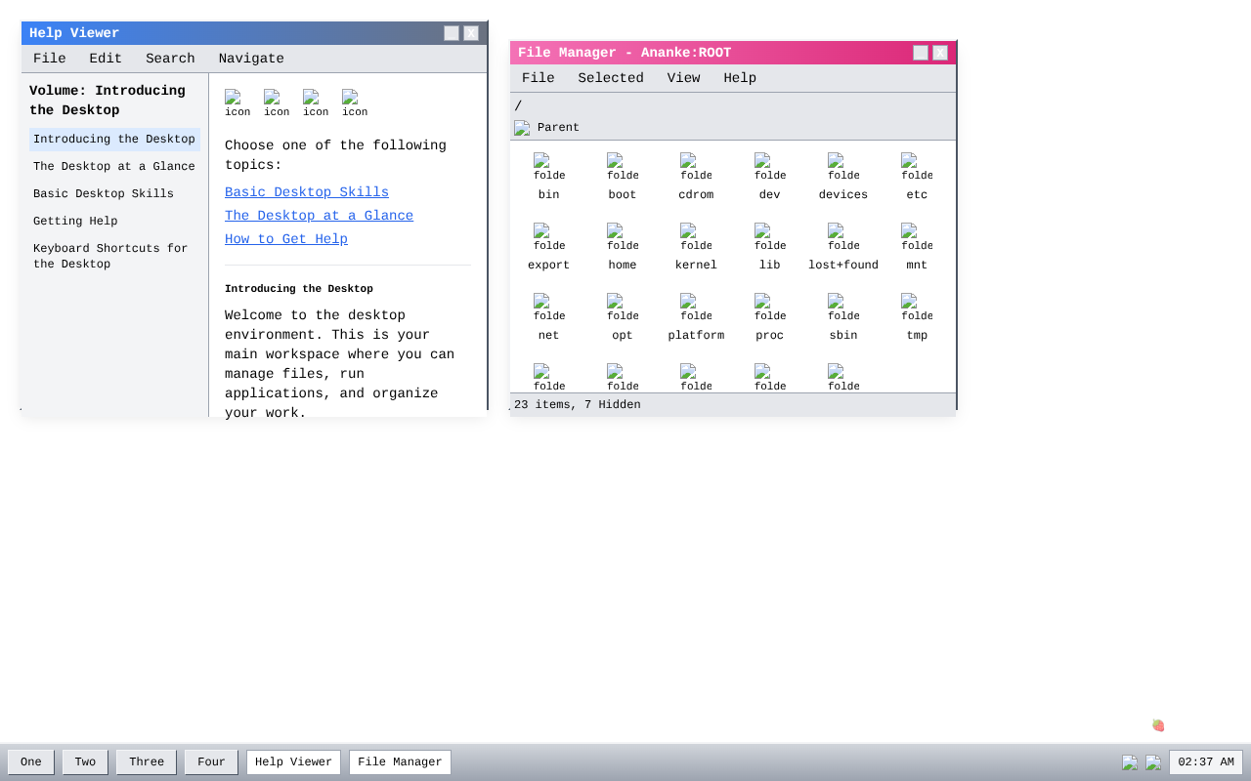Open the bin folder
The width and height of the screenshot is (1251, 781).
pos(548,177)
